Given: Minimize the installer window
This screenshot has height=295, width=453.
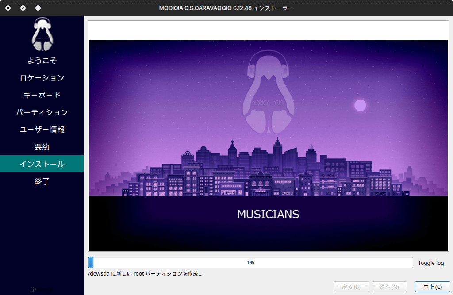Looking at the screenshot, I should click(x=38, y=8).
